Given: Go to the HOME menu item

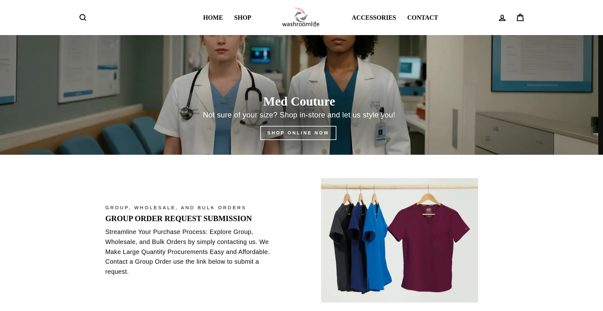Looking at the screenshot, I should click(x=213, y=18).
